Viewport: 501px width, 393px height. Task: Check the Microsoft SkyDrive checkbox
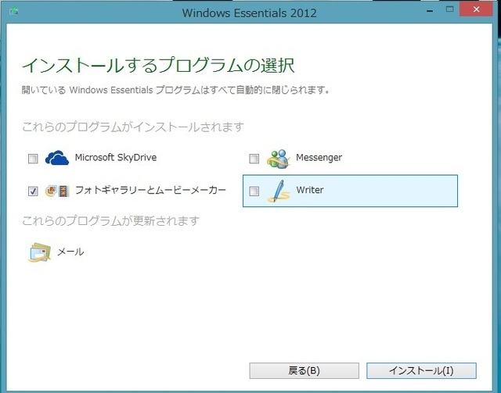click(33, 159)
